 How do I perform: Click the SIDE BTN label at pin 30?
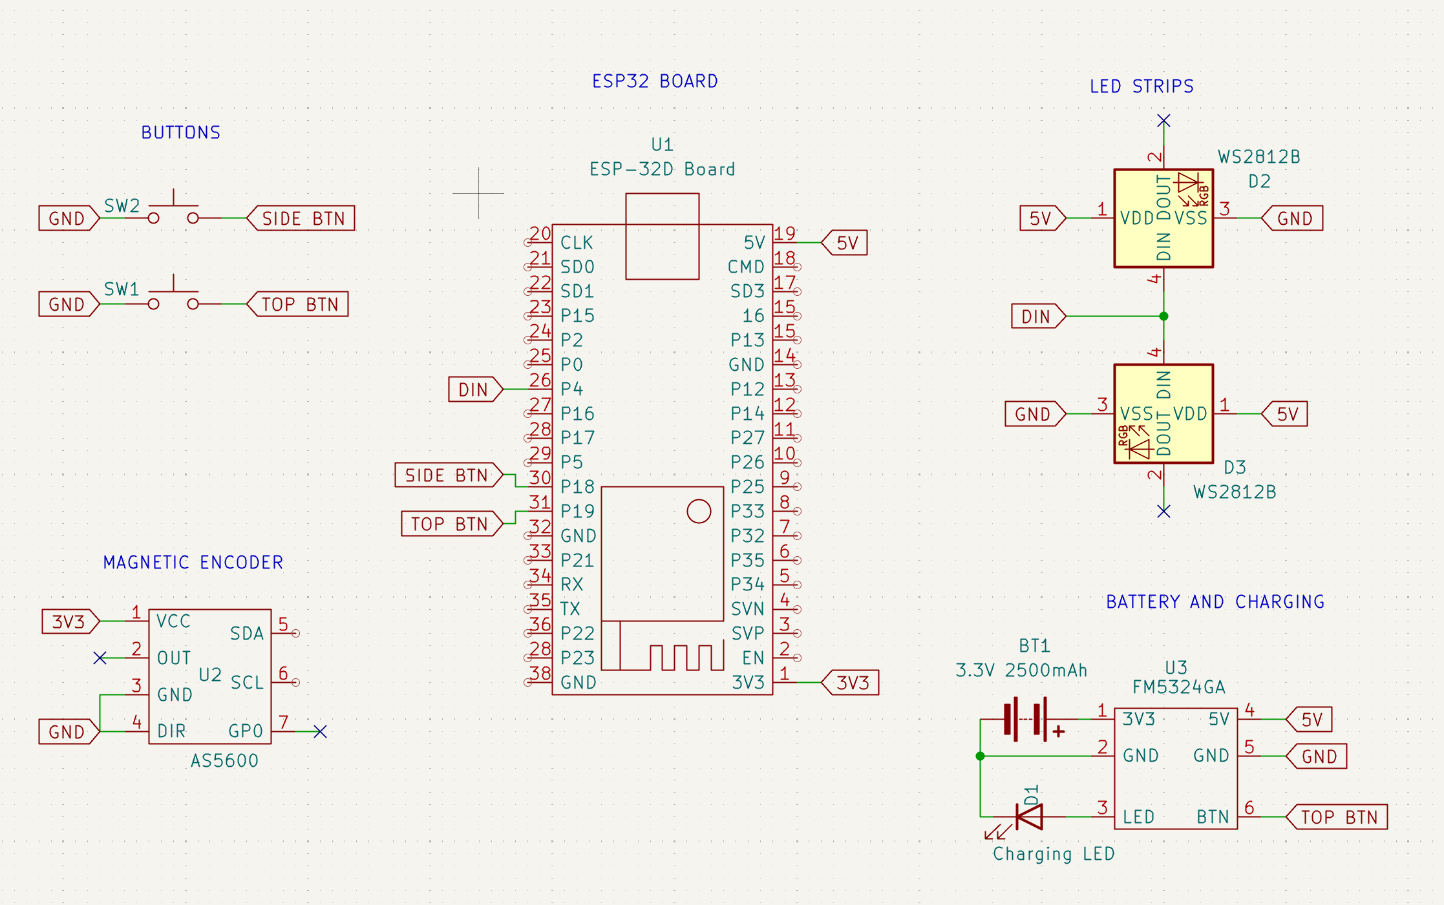(447, 475)
